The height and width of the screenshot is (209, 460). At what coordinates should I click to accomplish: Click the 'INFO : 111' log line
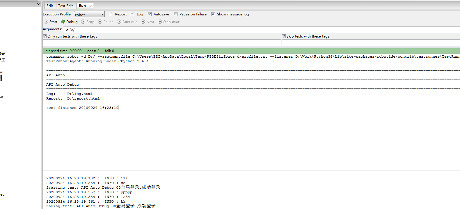pos(87,178)
